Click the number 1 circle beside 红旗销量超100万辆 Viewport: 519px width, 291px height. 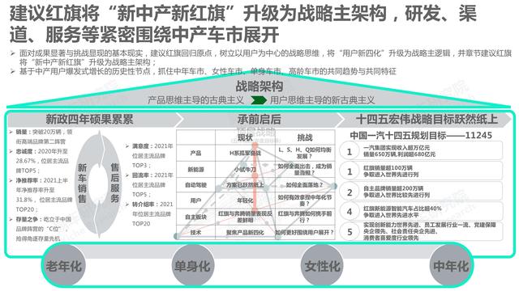click(x=350, y=171)
